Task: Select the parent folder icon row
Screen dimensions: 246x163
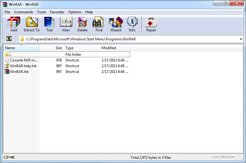Action: click(7, 54)
